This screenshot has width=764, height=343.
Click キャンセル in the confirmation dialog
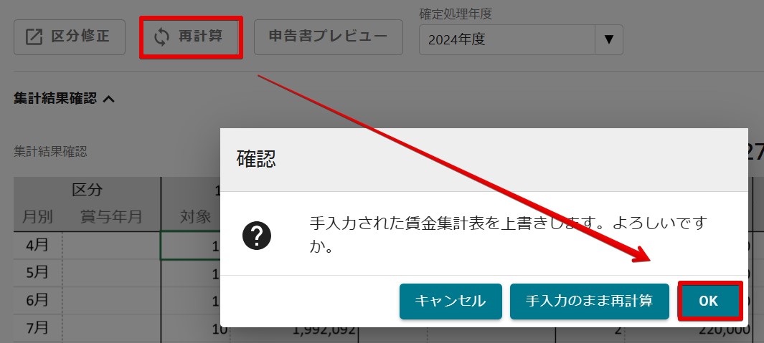451,301
